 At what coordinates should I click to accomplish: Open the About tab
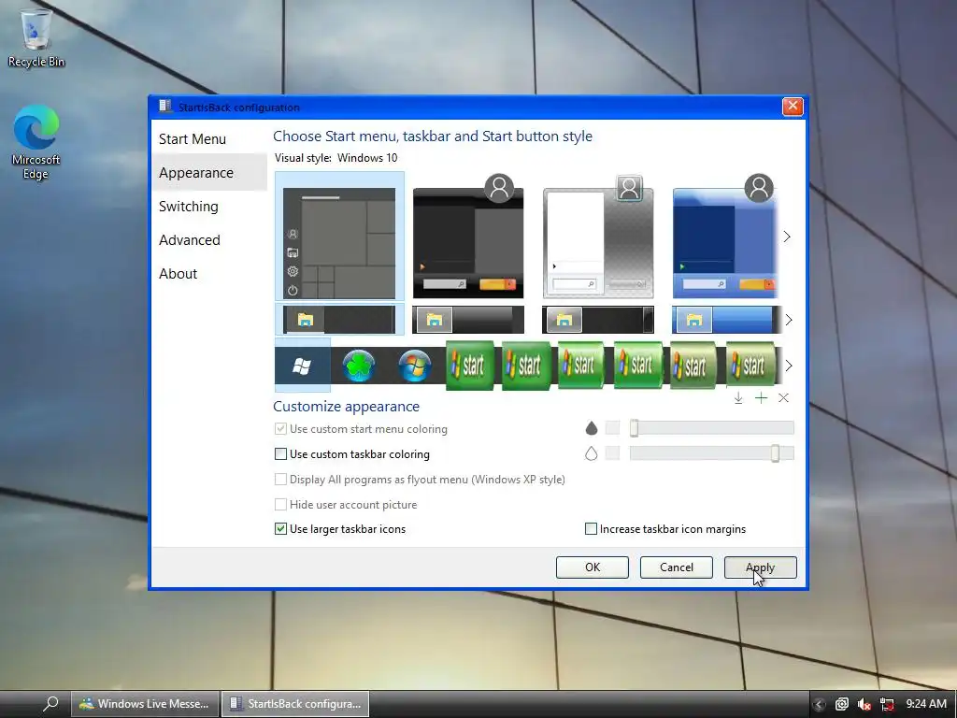pos(179,274)
